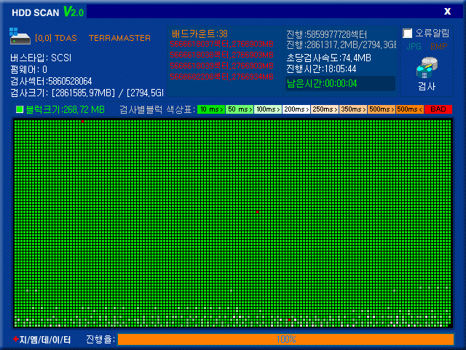The height and width of the screenshot is (350, 466).
Task: Click the red plus next to 지/엠/데/이/터
Action: [x=16, y=339]
